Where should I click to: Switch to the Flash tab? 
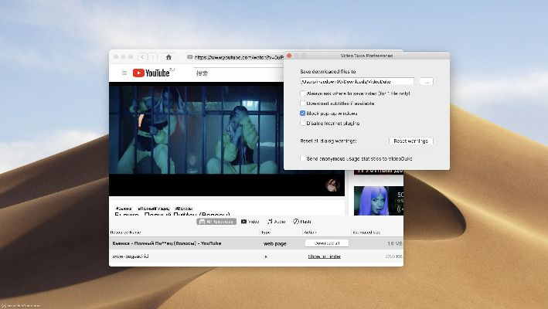302,222
